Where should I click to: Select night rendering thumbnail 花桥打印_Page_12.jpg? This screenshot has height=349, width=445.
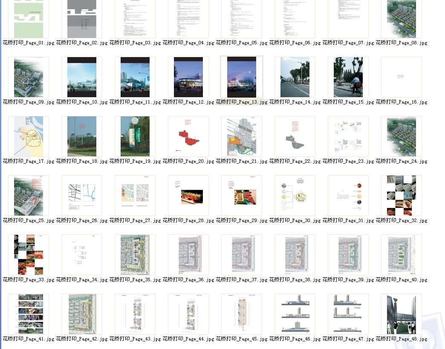click(188, 77)
